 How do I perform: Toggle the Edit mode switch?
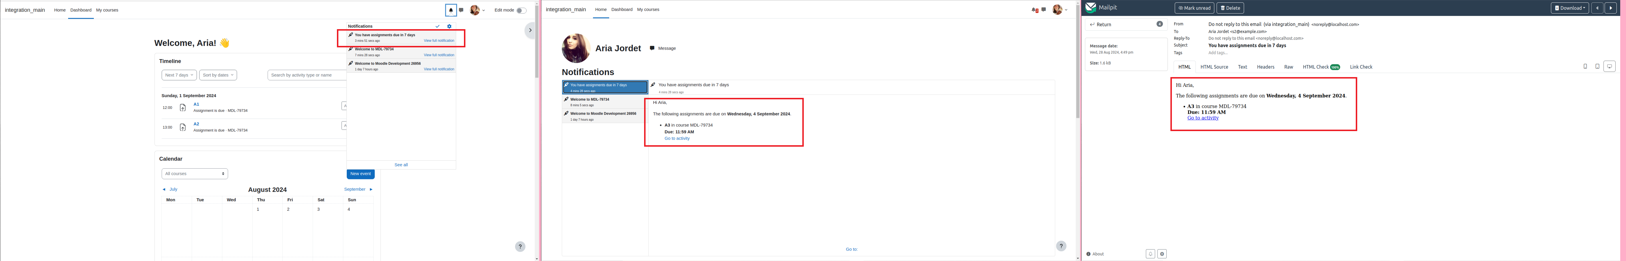click(521, 10)
